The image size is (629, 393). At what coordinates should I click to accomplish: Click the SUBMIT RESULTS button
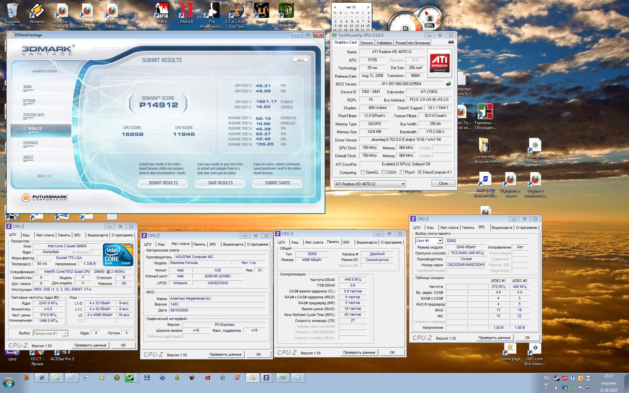pos(163,183)
